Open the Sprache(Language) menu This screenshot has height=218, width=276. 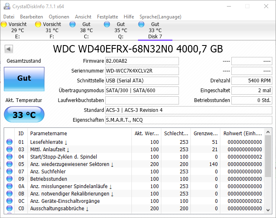click(161, 17)
